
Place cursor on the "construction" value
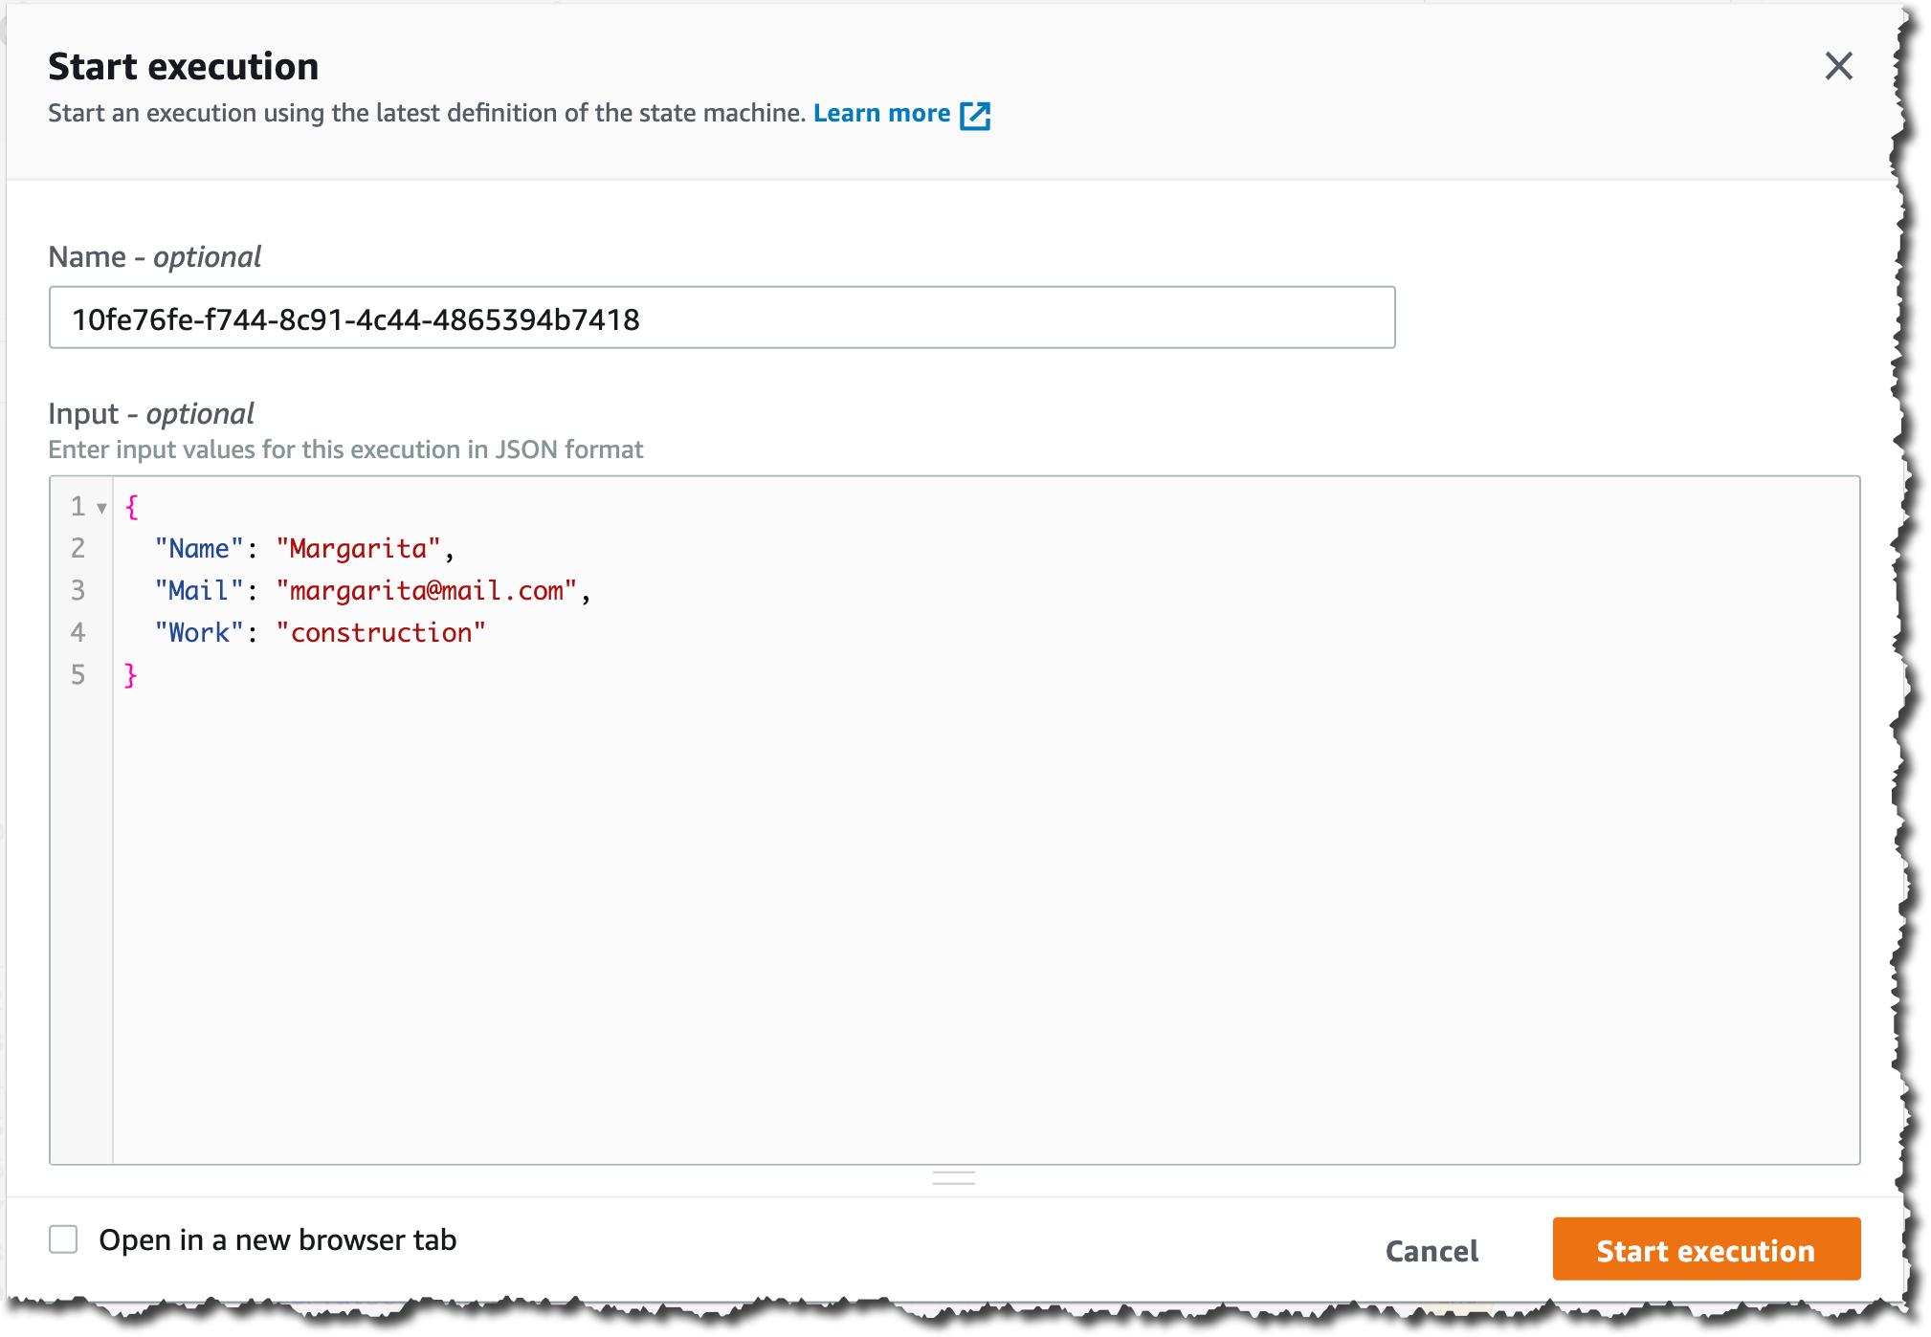coord(381,632)
